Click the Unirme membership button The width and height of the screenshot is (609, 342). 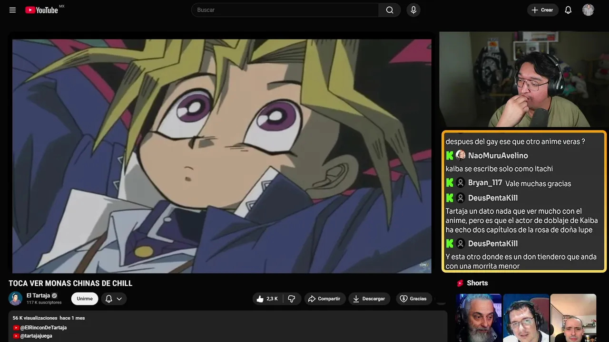tap(85, 299)
